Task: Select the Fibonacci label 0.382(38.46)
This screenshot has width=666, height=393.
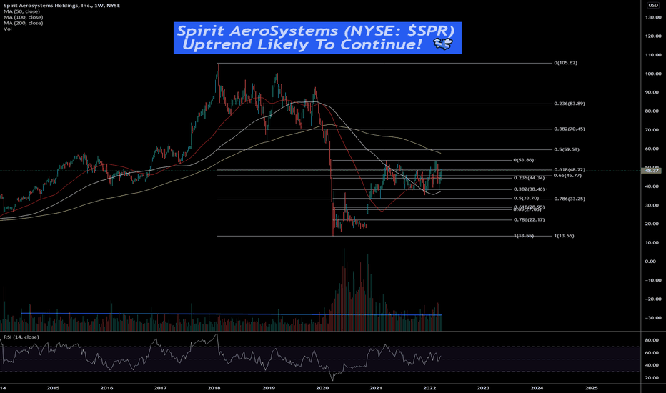Action: tap(529, 189)
